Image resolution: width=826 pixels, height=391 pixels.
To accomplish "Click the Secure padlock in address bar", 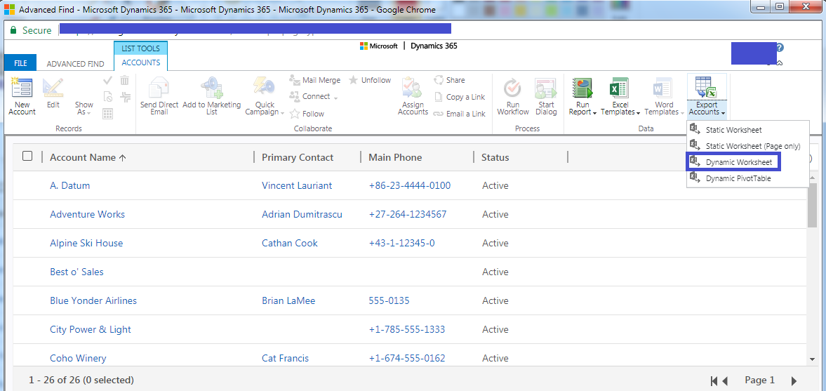I will click(x=14, y=30).
